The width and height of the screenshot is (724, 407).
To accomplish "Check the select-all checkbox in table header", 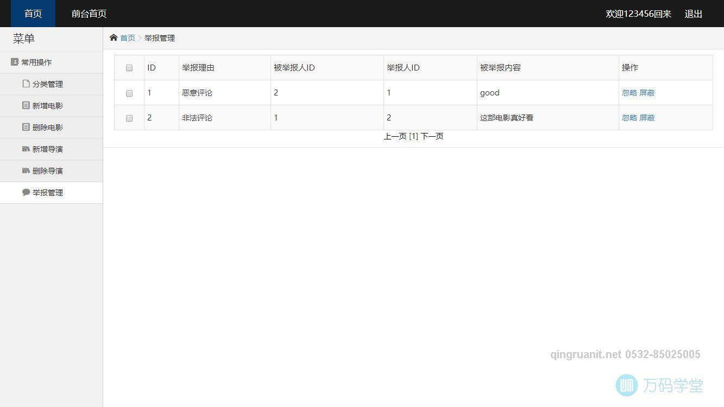I will point(129,67).
